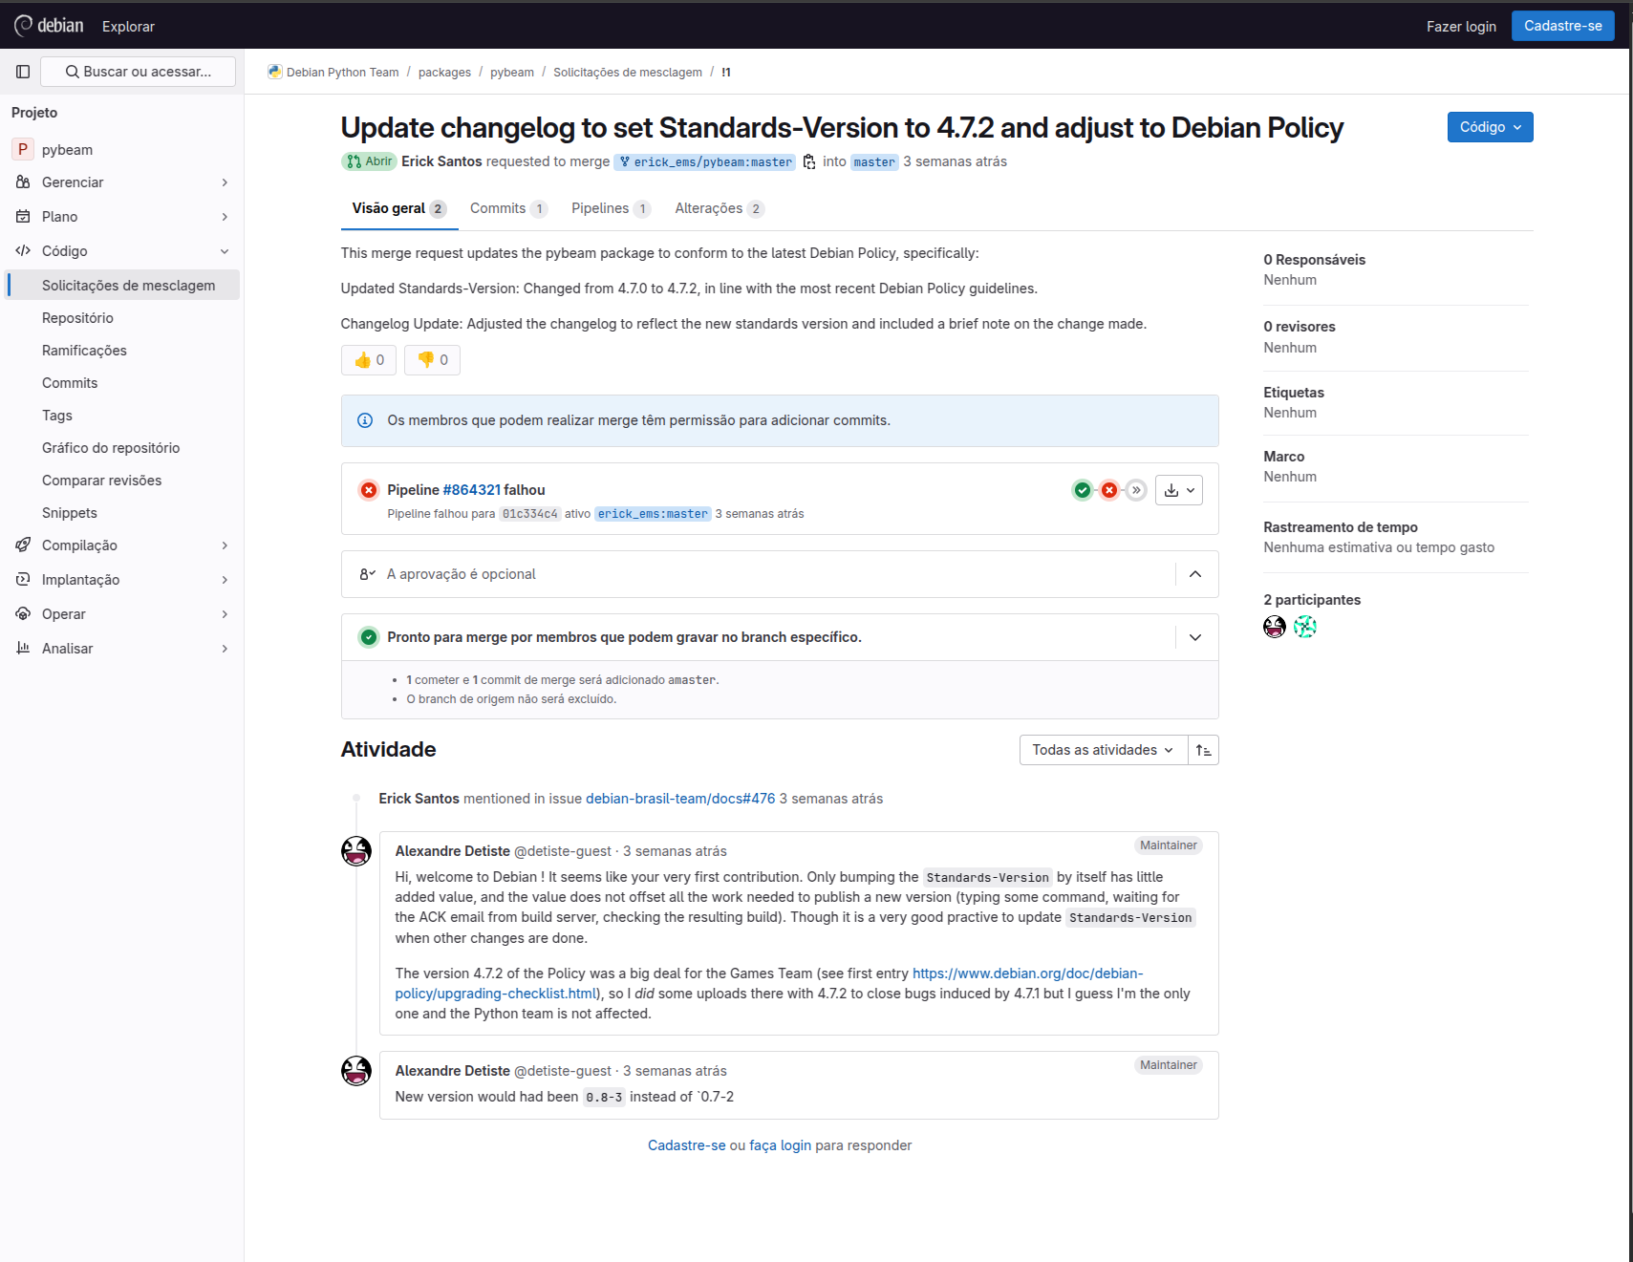Viewport: 1633px width, 1262px height.
Task: Open Snippets in sidebar
Action: pyautogui.click(x=122, y=513)
